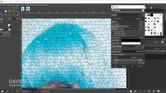Open the Images tab beside Undo History

click(9, 30)
